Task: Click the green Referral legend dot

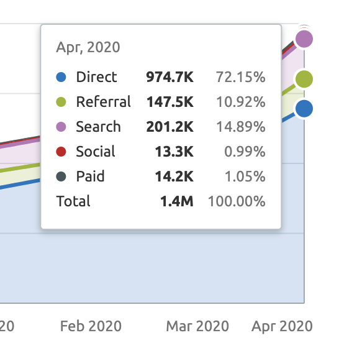Action: pos(61,102)
